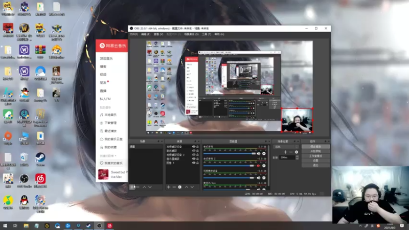Expand 创建的歌单 section in NetEase Music
409x230 pixels.
point(108,156)
